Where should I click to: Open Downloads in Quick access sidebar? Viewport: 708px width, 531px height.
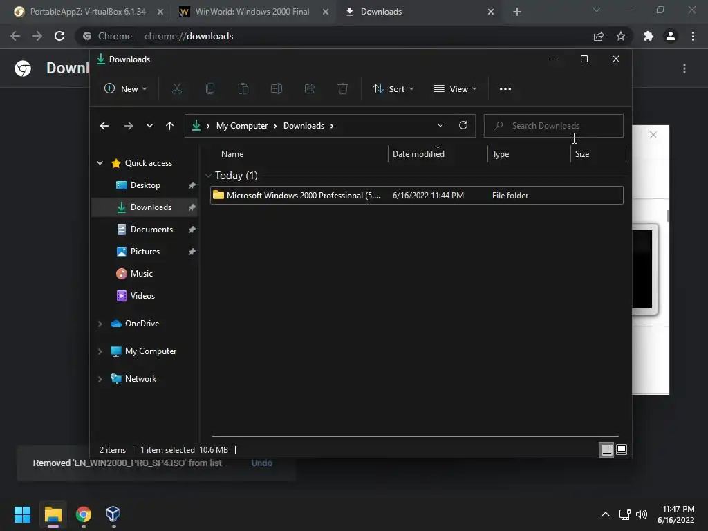[151, 207]
